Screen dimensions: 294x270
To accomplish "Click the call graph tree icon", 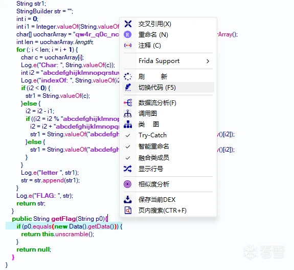I will (128, 114).
